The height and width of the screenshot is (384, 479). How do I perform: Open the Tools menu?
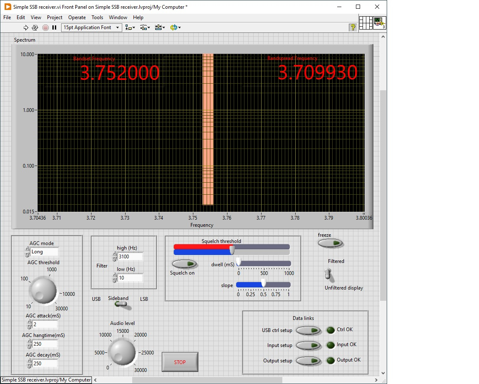[97, 17]
